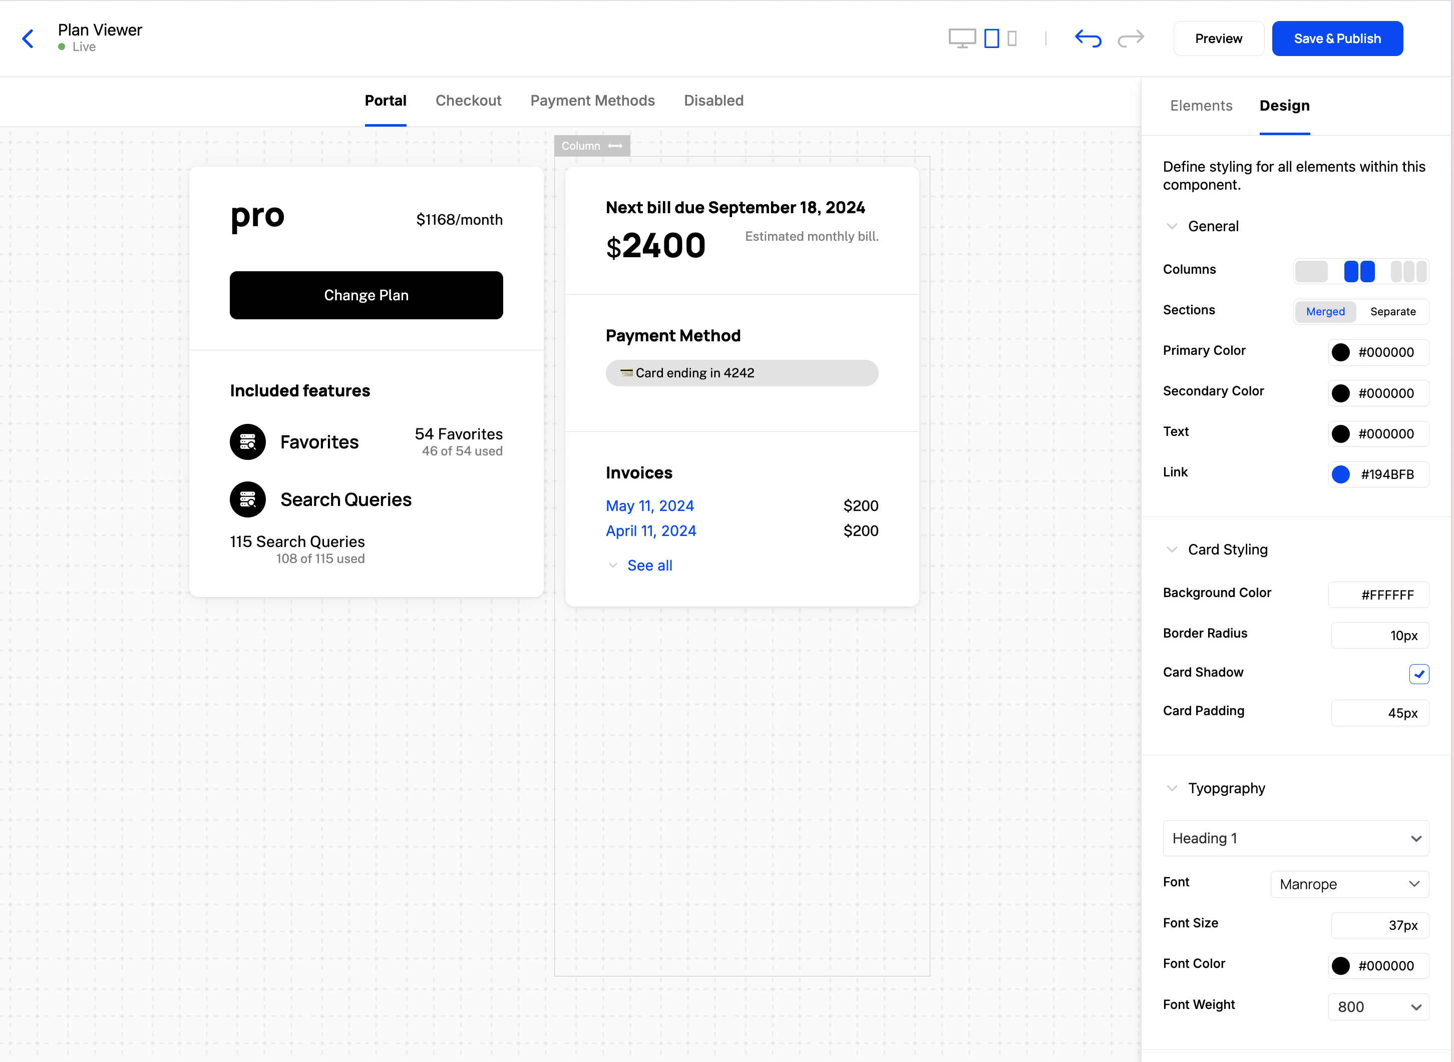Click the Favorites feature icon on pro card
Screen dimensions: 1454x1062
point(247,441)
